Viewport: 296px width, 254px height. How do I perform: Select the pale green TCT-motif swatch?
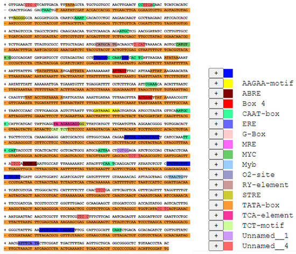pos(228,226)
